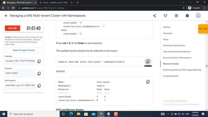The width and height of the screenshot is (208, 117).
Task: Copy the Password value
Action: [x=39, y=73]
